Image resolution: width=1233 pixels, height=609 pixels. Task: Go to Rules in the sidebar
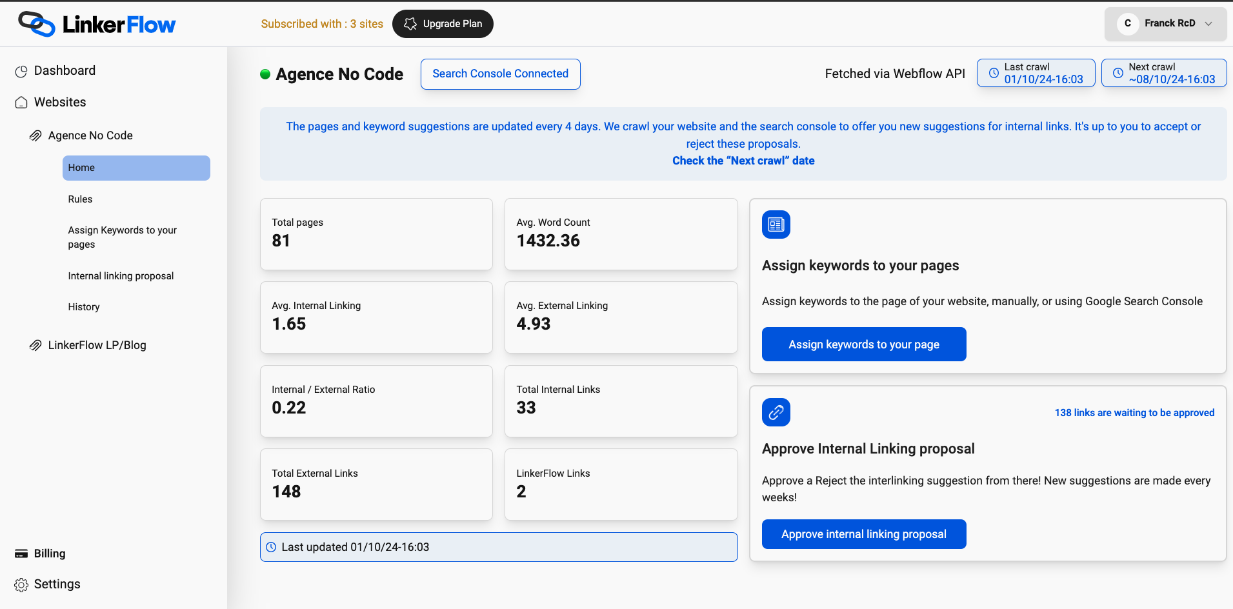point(80,199)
